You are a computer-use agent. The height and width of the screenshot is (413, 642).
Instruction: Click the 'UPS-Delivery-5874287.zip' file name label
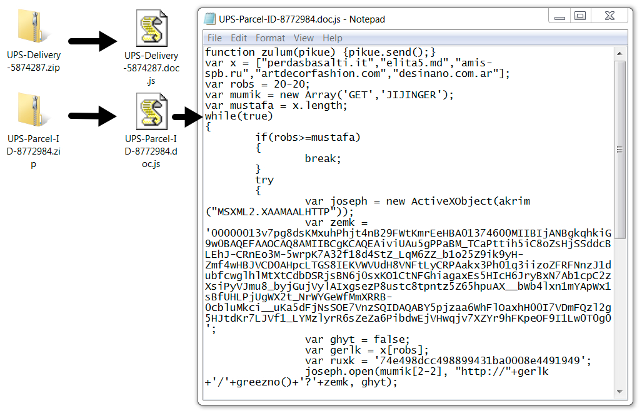[x=34, y=61]
